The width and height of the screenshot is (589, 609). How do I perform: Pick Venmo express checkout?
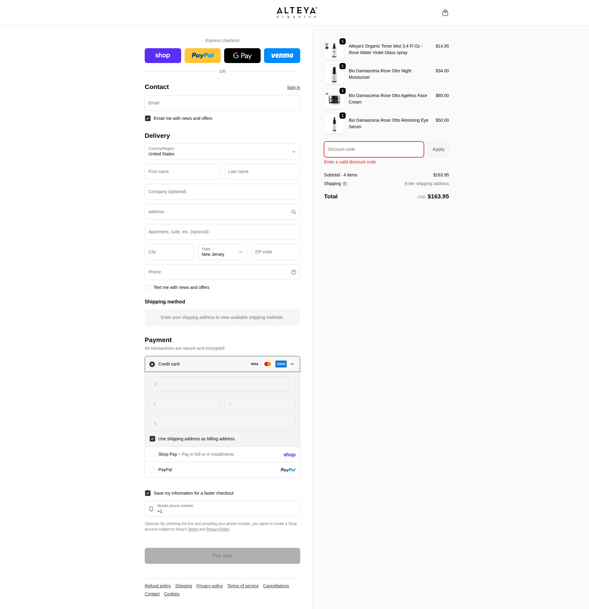tap(282, 55)
